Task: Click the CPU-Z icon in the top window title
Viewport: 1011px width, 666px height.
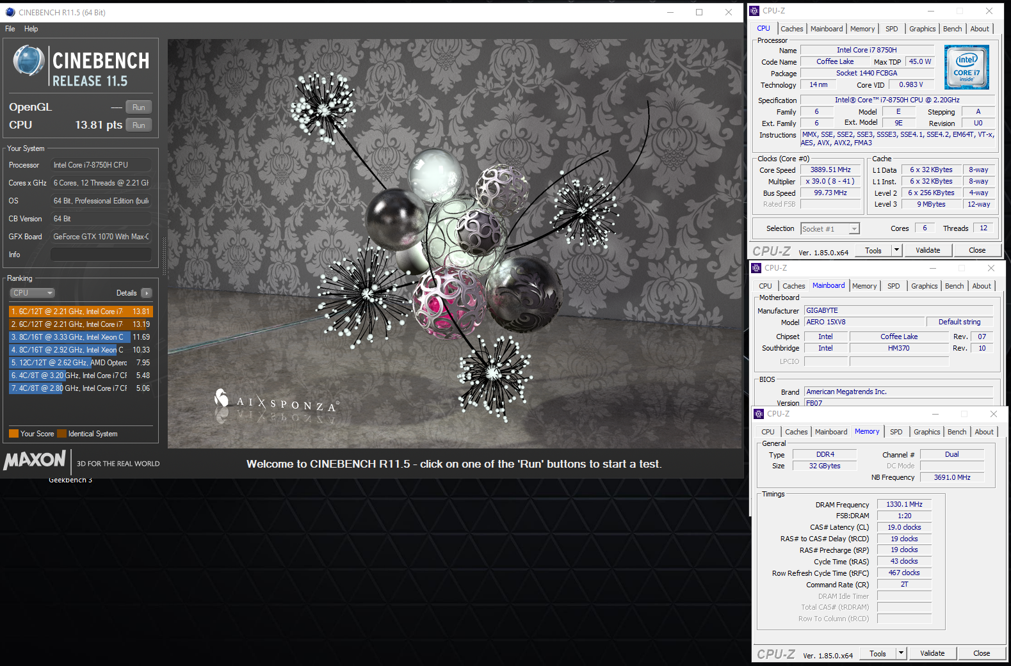Action: [754, 11]
